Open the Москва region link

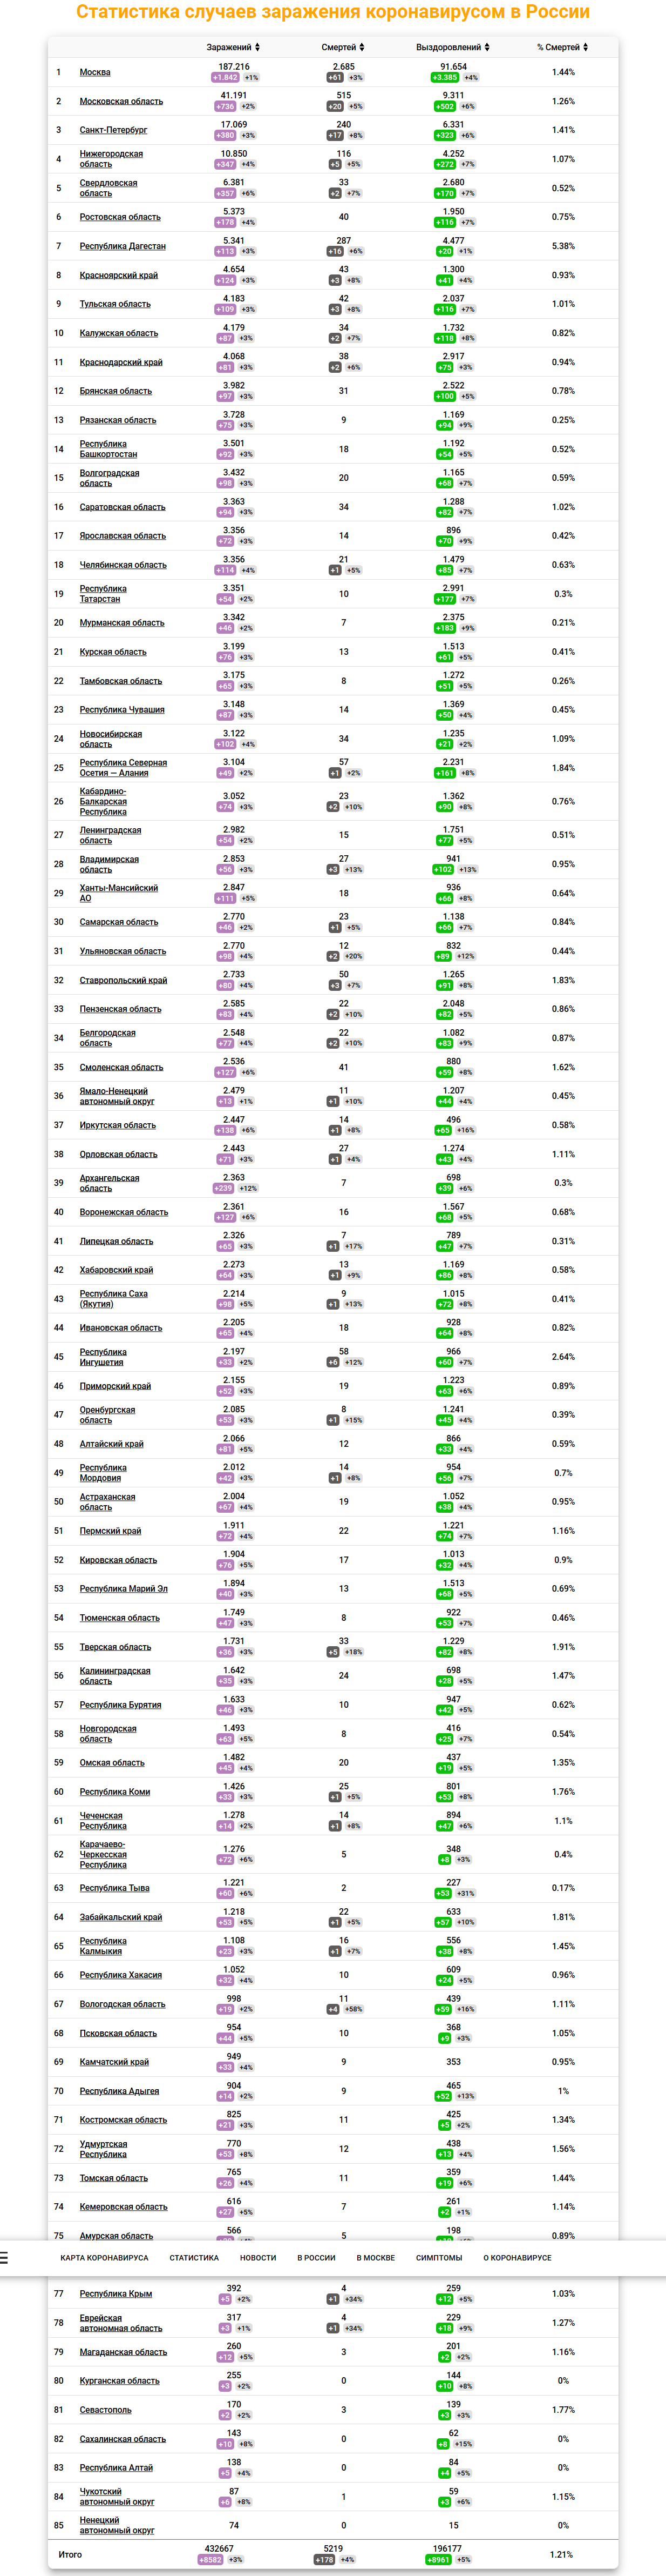pyautogui.click(x=95, y=72)
